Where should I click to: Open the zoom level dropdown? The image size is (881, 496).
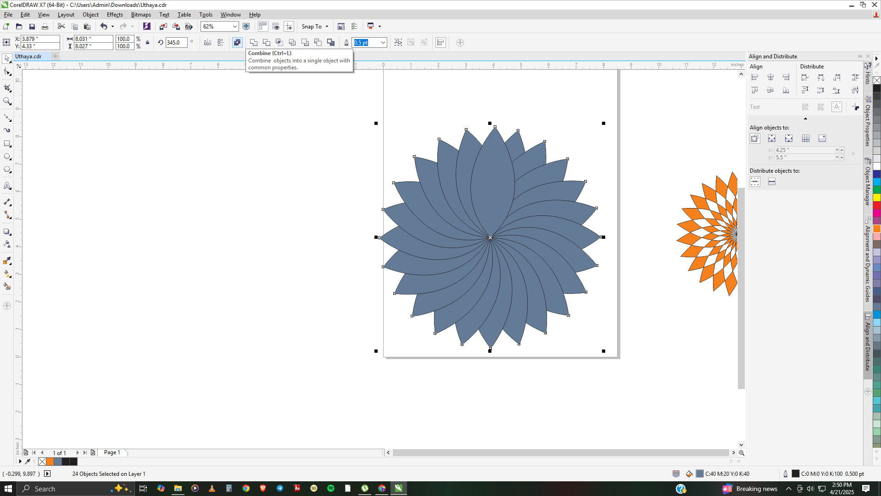pyautogui.click(x=234, y=27)
